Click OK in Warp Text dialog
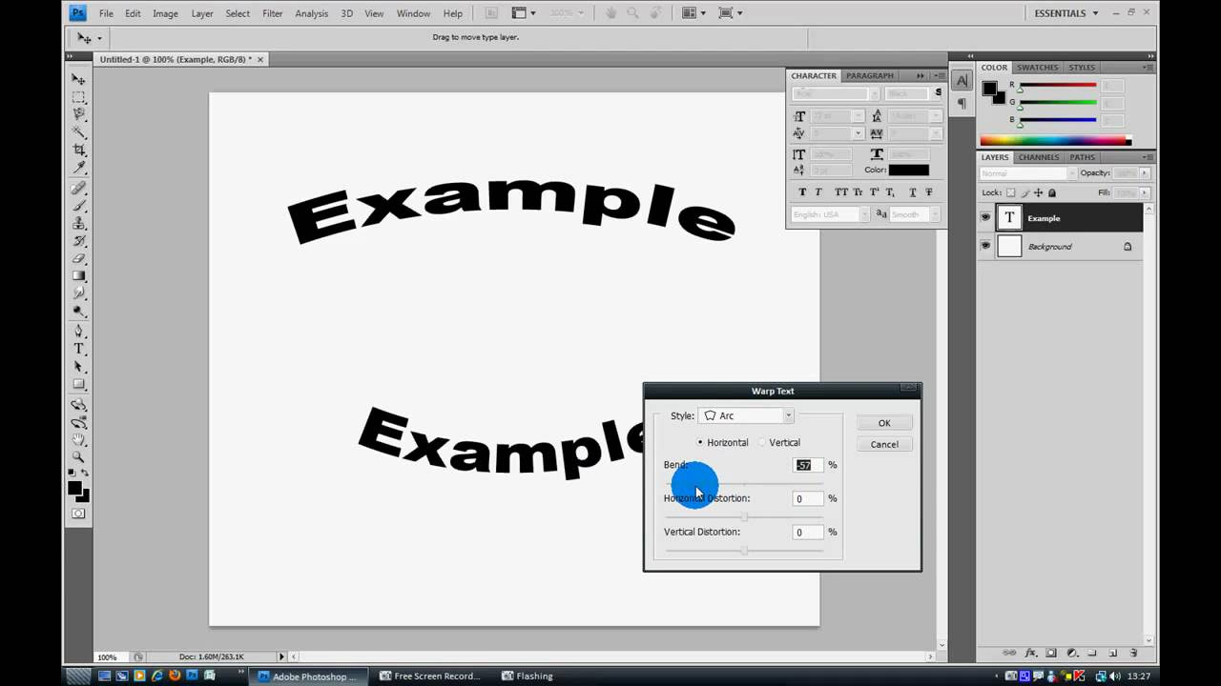 pos(884,423)
